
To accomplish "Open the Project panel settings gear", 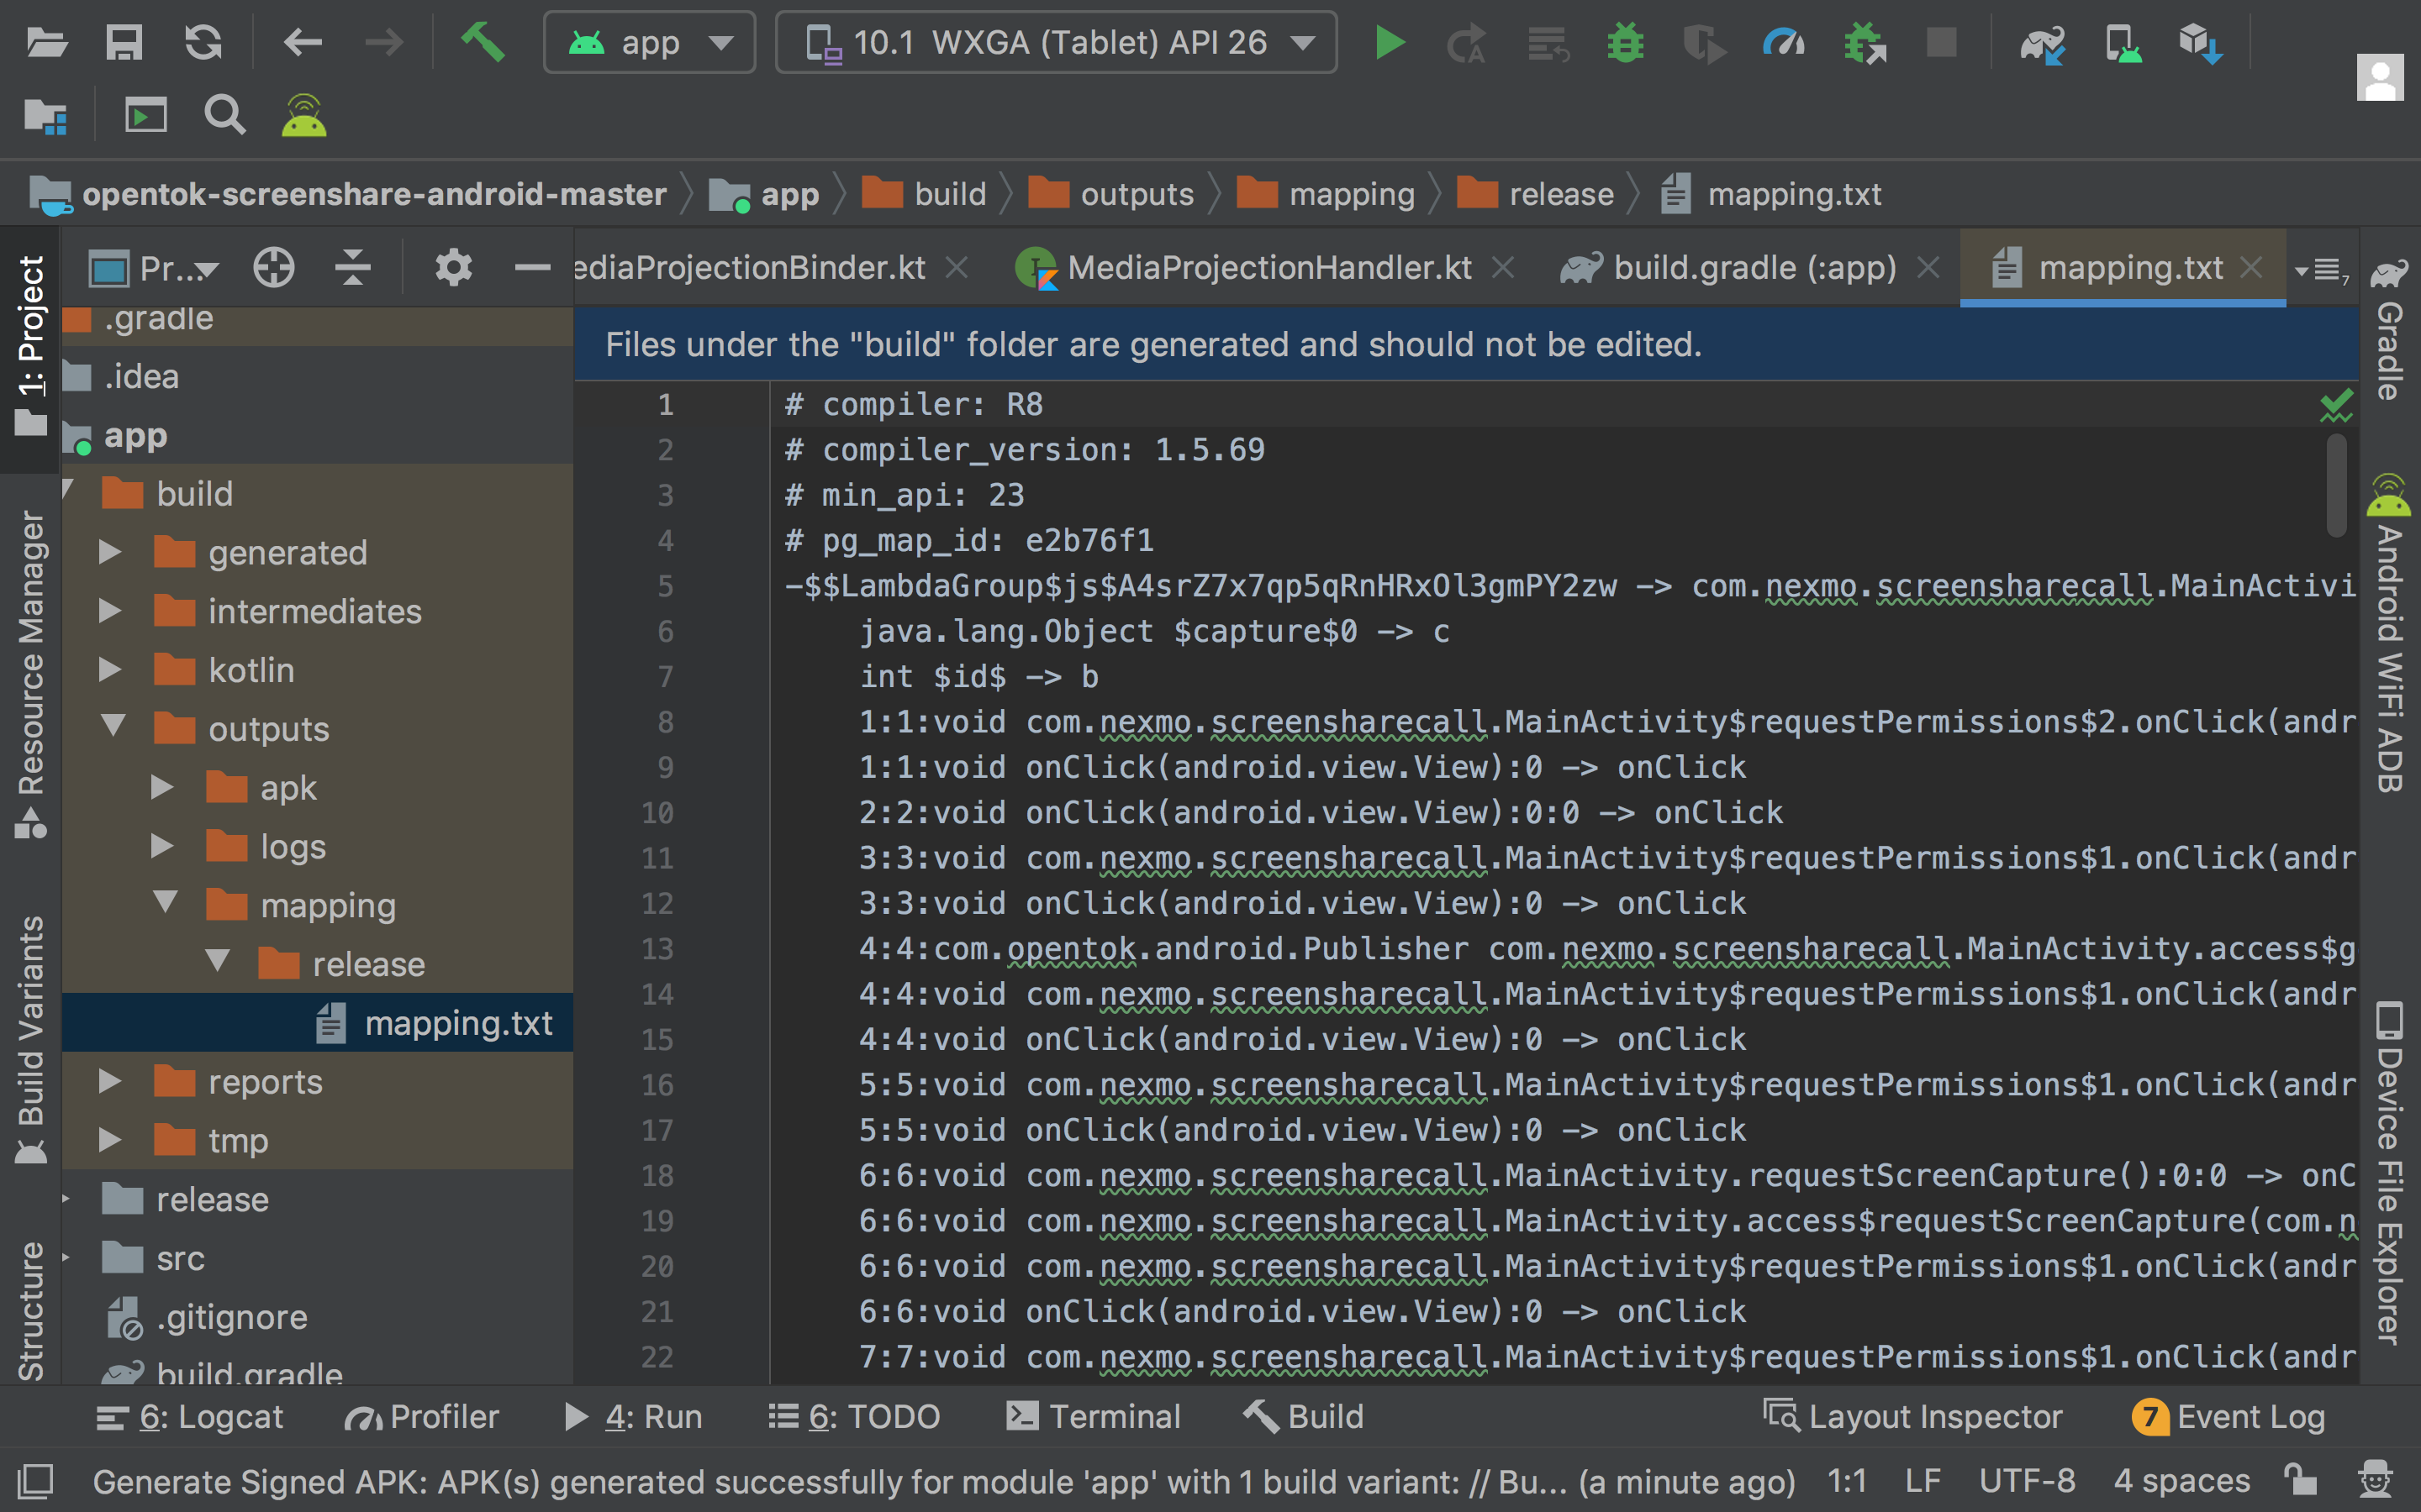I will (x=453, y=267).
